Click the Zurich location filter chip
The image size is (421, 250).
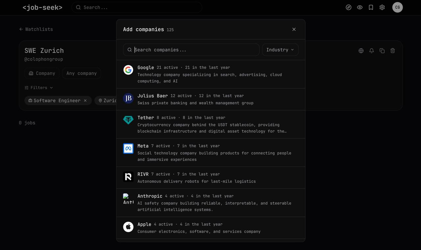click(x=106, y=101)
